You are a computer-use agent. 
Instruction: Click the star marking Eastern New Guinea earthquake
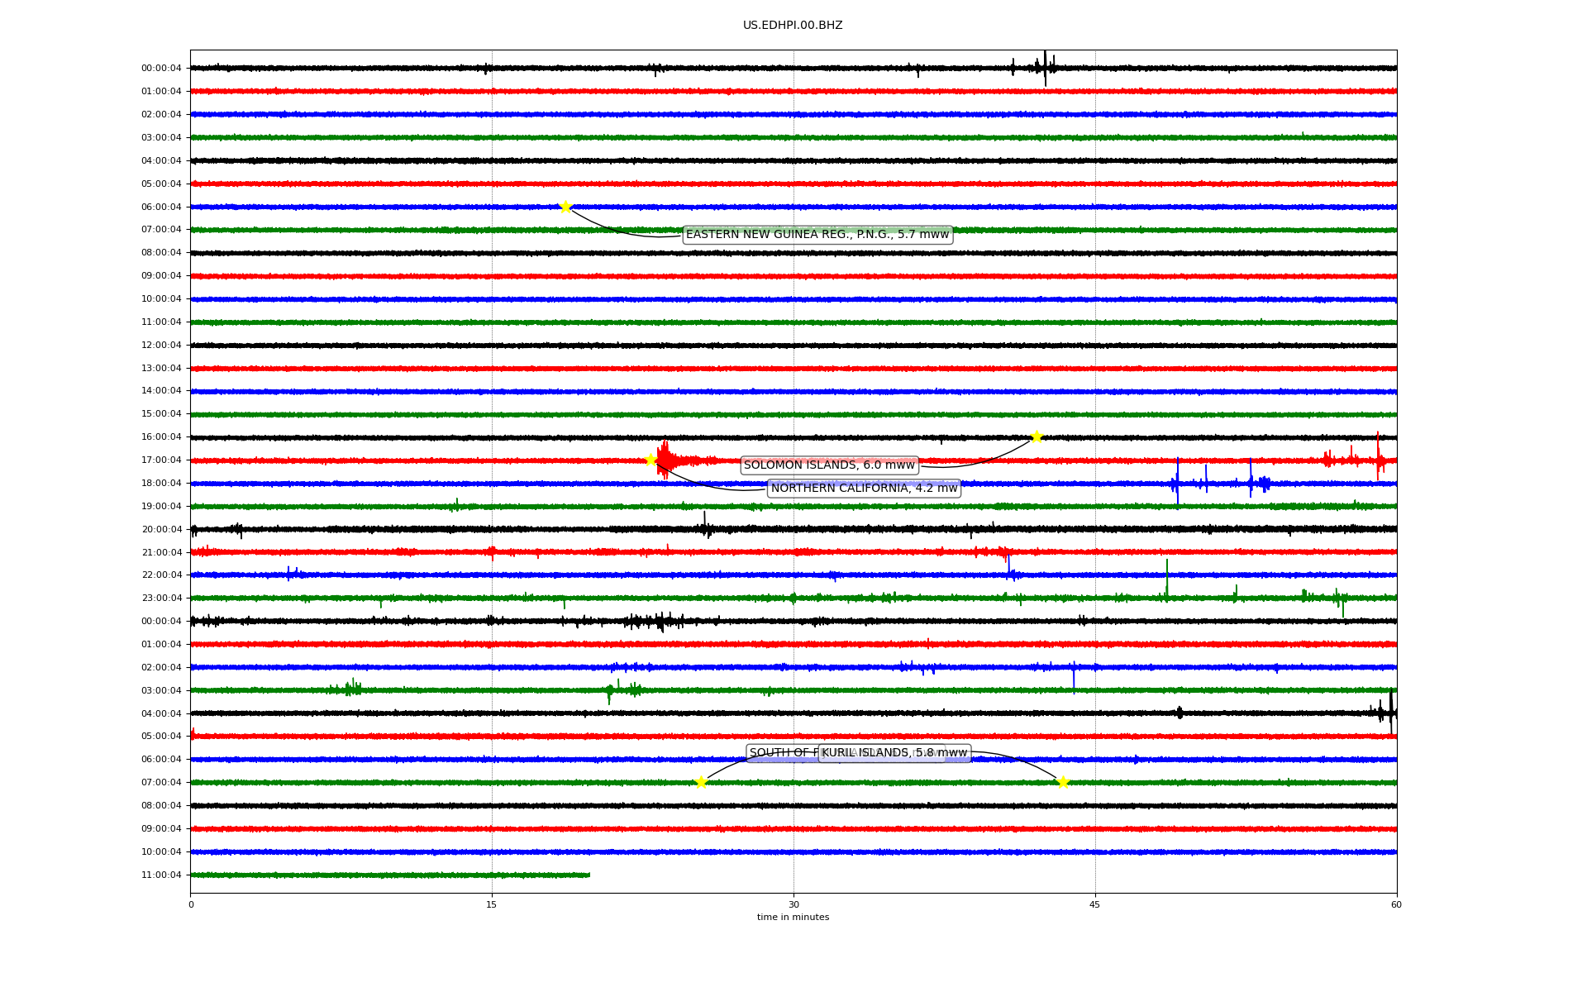click(565, 207)
